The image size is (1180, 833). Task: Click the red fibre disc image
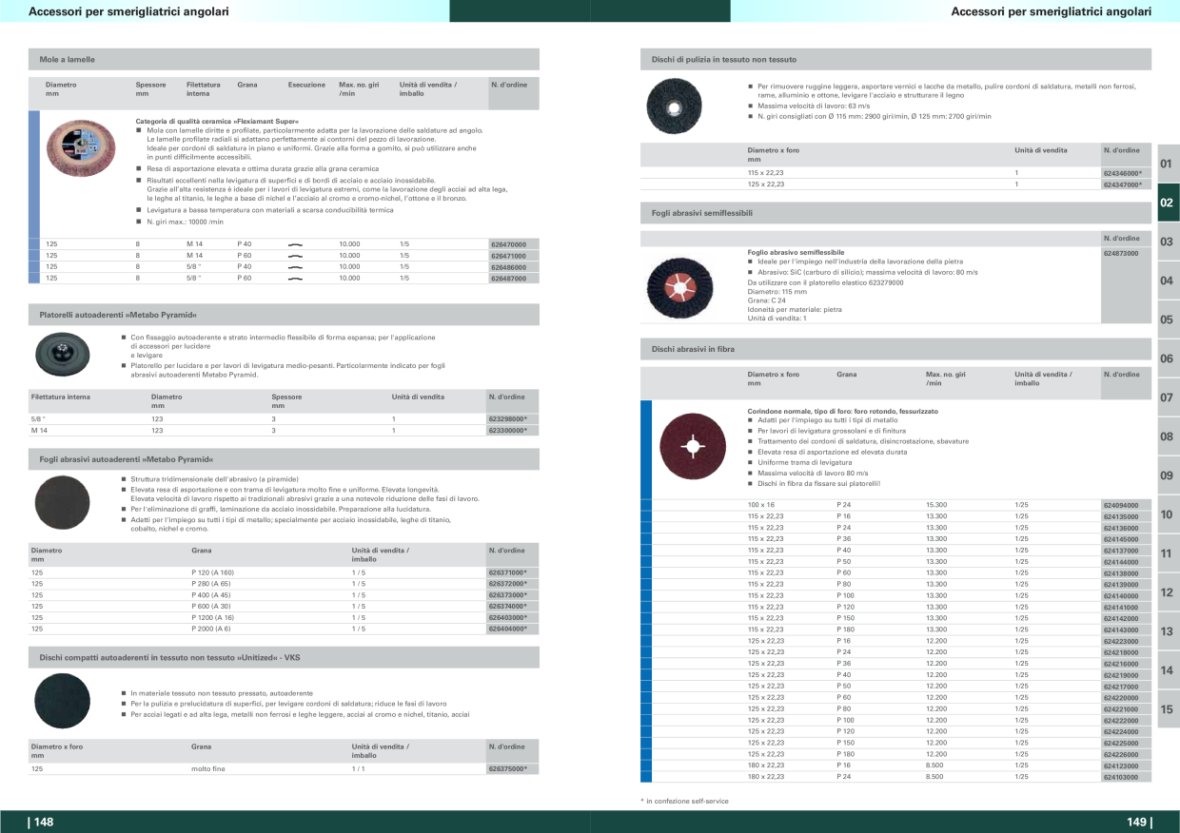(x=692, y=446)
